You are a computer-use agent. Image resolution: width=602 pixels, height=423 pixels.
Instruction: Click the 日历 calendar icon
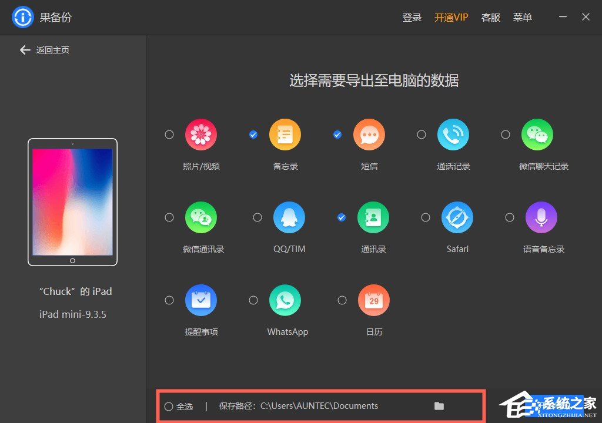pyautogui.click(x=374, y=300)
